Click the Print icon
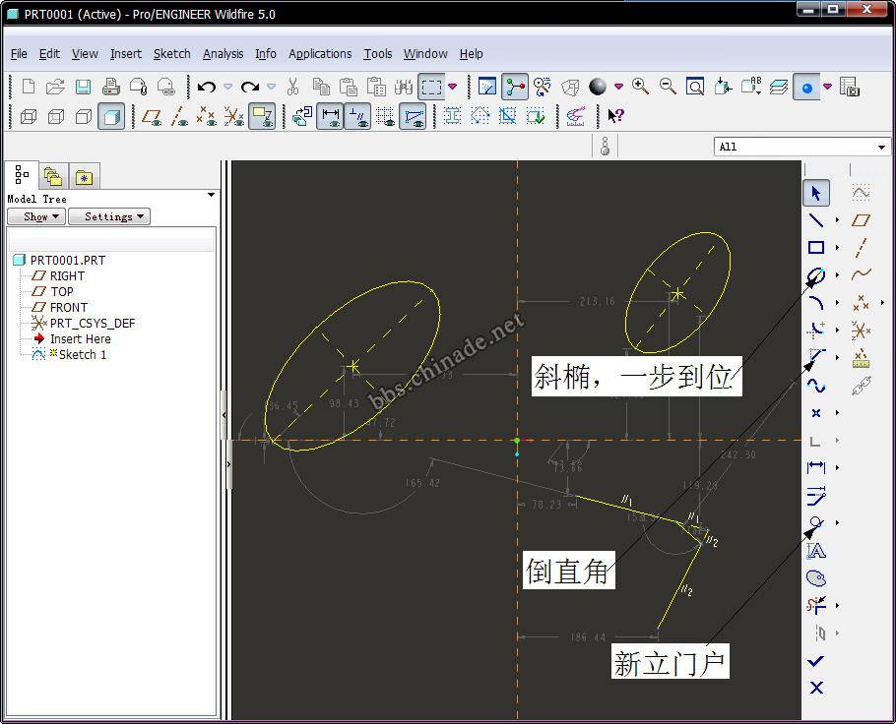 coord(111,87)
